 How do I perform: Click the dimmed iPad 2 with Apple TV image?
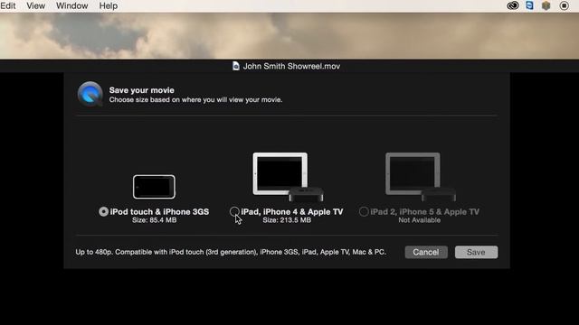[x=421, y=177]
